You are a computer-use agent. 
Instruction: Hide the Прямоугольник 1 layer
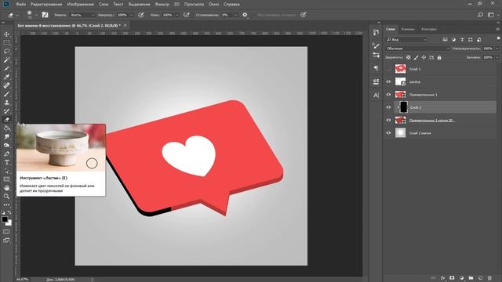click(389, 95)
